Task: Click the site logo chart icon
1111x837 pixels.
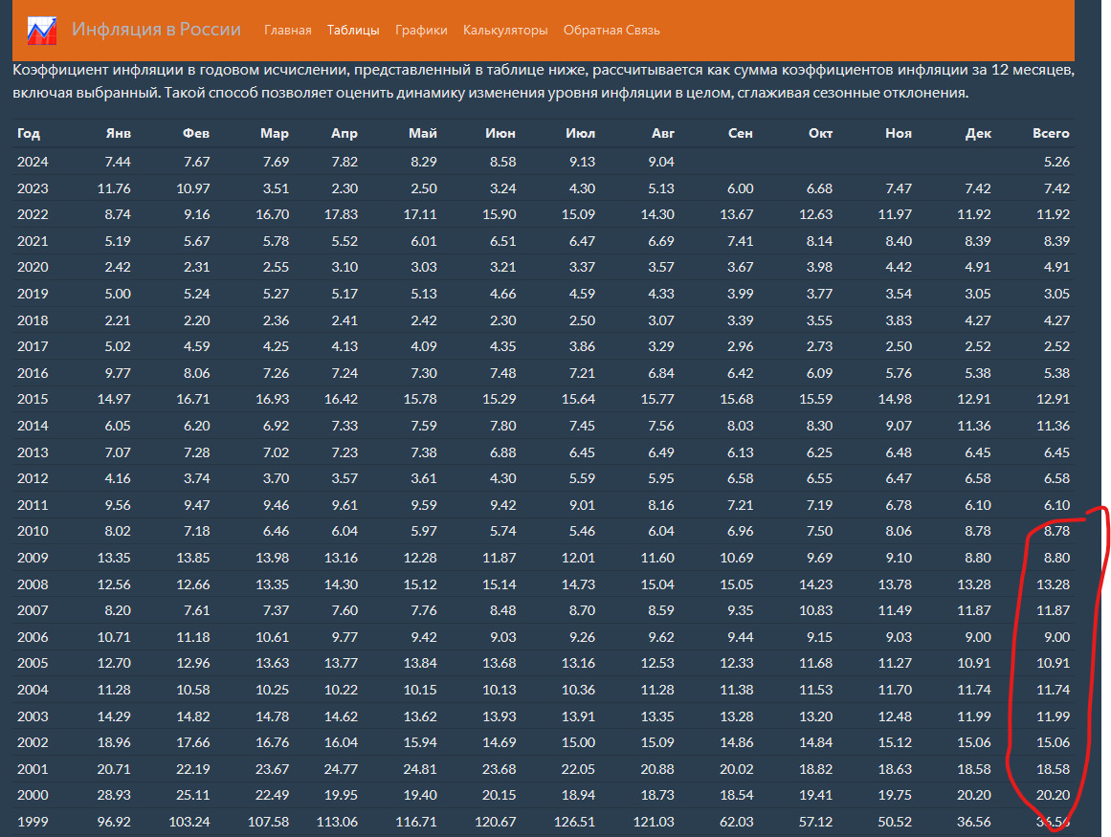Action: coord(41,30)
